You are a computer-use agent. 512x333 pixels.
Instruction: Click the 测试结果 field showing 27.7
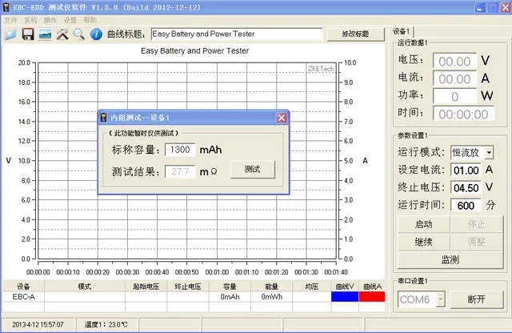pos(180,171)
